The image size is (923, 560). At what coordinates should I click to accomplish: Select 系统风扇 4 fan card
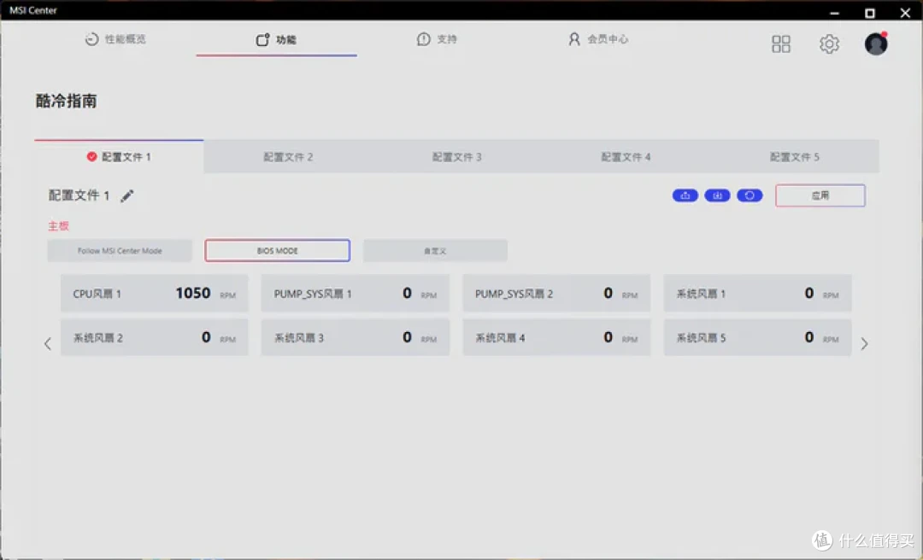coord(556,337)
